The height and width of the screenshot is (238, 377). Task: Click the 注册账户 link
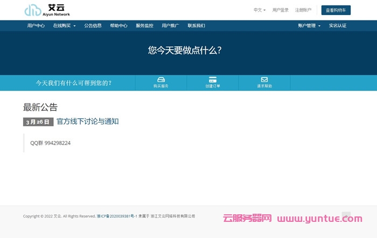(303, 10)
